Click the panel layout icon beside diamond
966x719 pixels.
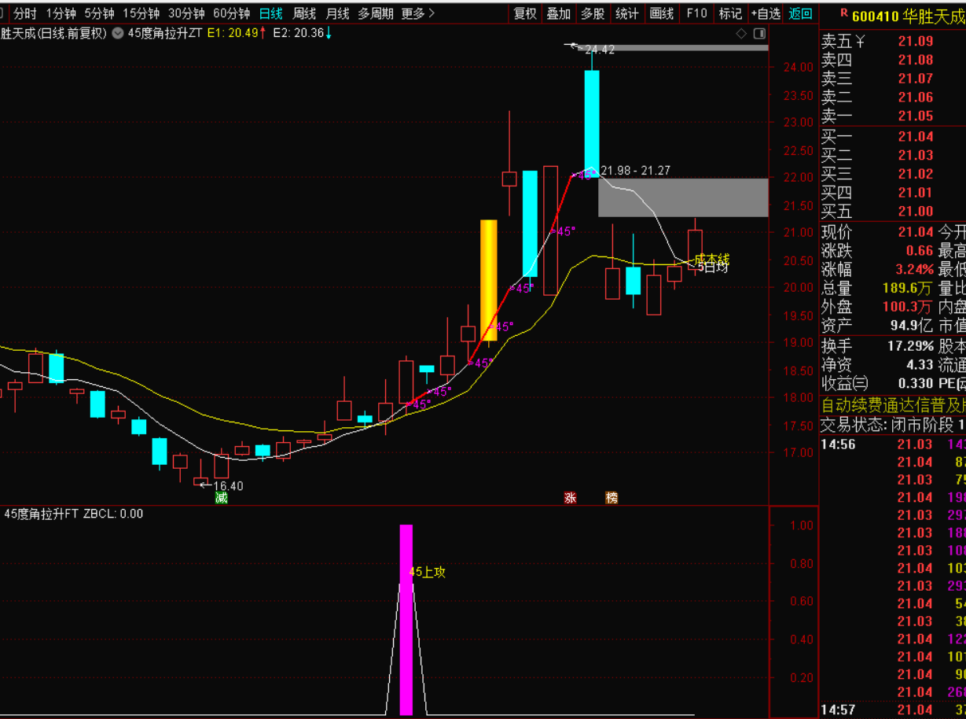pyautogui.click(x=759, y=33)
